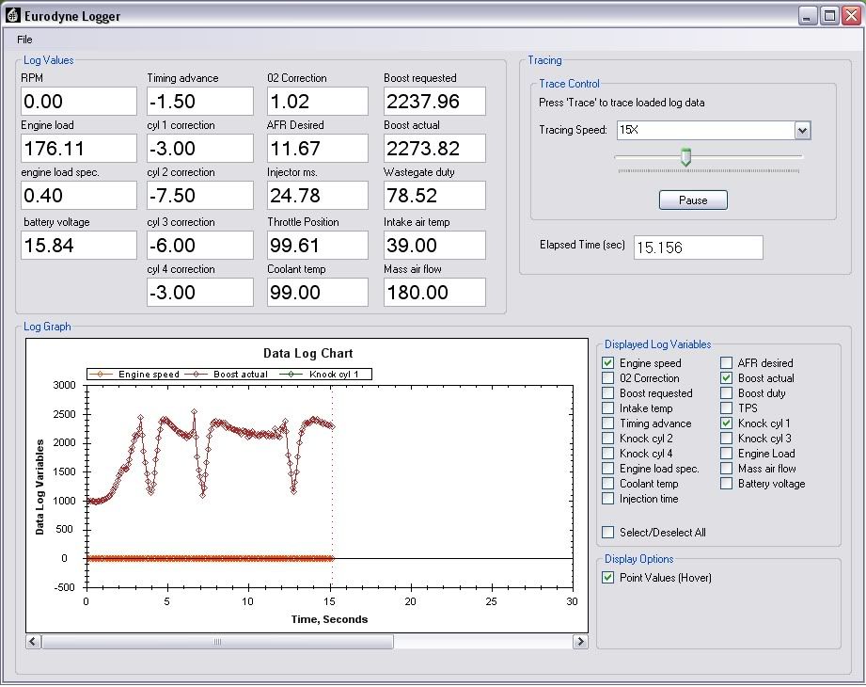Expand the Tracing Speed dropdown
The height and width of the screenshot is (687, 866).
801,130
